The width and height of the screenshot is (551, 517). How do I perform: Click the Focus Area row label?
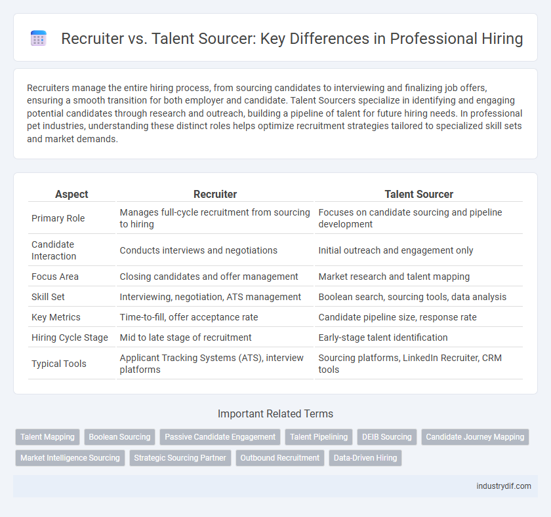55,277
